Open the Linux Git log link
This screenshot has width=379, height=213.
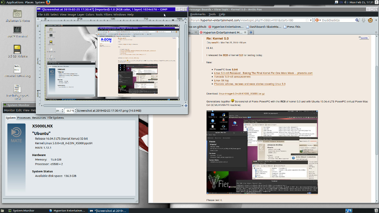click(x=221, y=80)
